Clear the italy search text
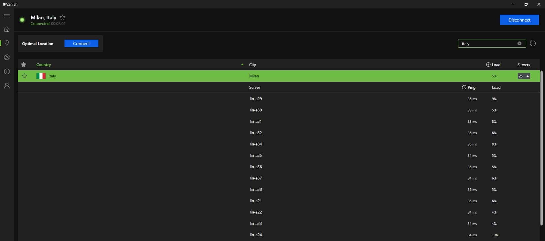This screenshot has height=241, width=545. point(519,43)
